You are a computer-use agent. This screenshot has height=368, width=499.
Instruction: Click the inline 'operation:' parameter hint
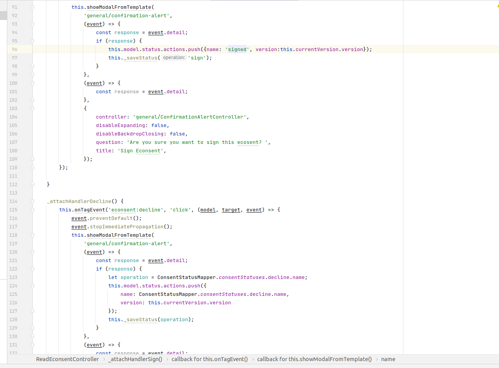[173, 58]
